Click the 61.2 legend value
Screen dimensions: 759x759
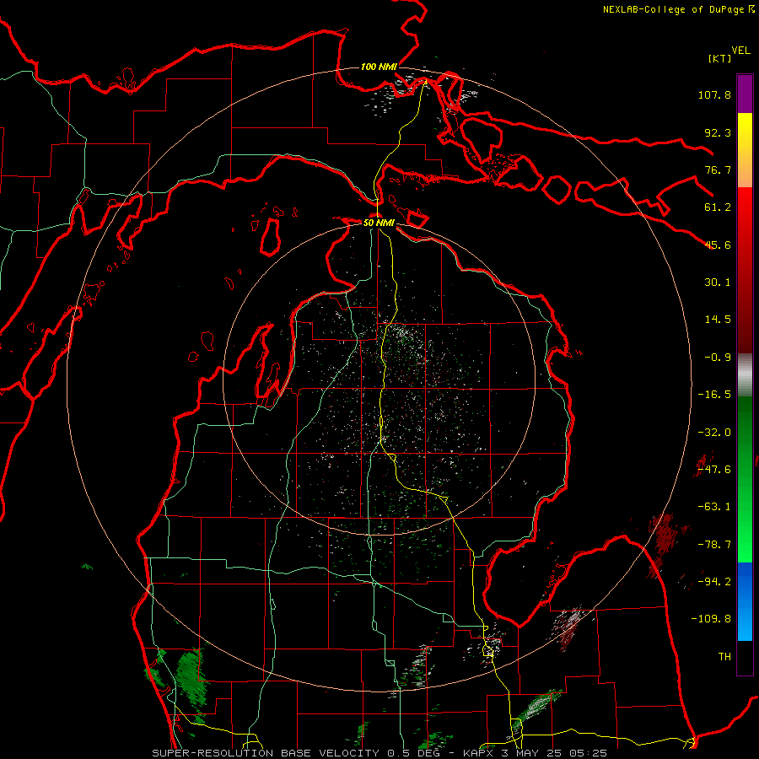point(718,207)
